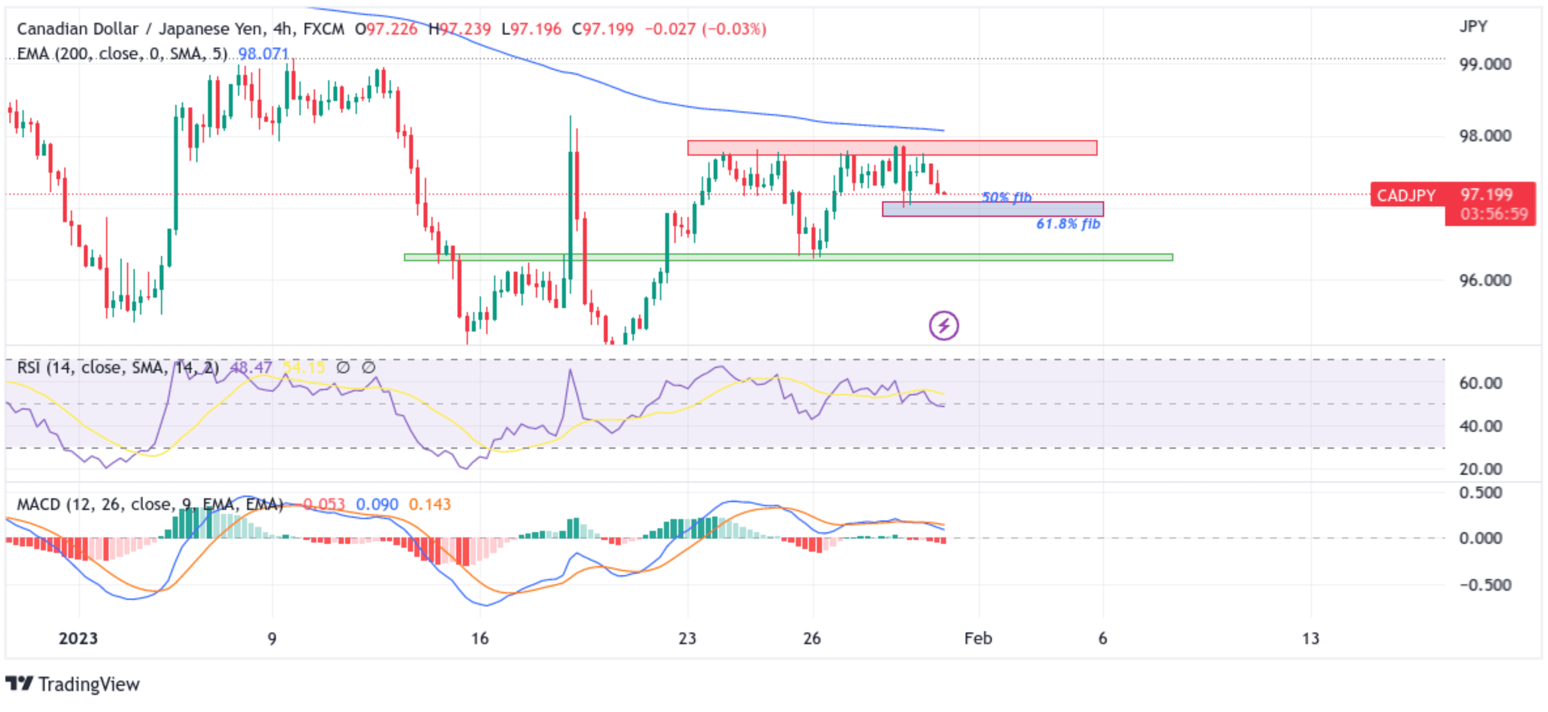This screenshot has height=712, width=1548.
Task: Click the 60.00 RSI axis level
Action: click(1481, 383)
